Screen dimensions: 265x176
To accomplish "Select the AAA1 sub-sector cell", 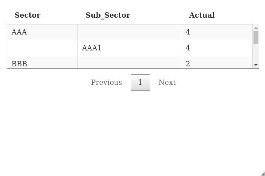I will coord(129,48).
